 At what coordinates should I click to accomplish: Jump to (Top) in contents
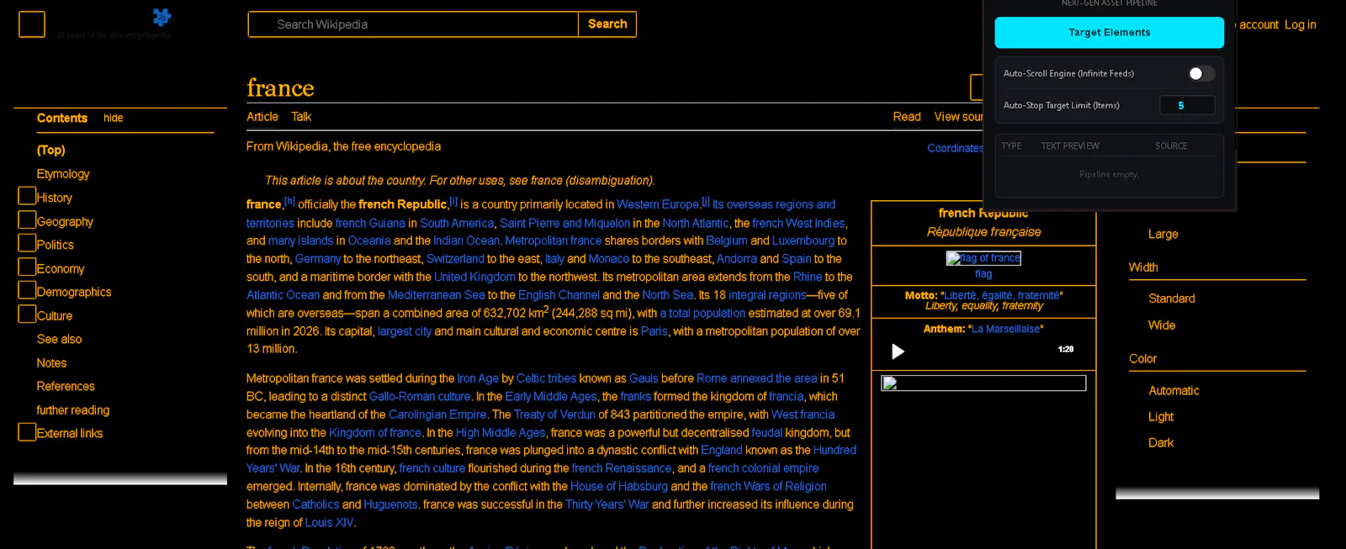click(51, 150)
